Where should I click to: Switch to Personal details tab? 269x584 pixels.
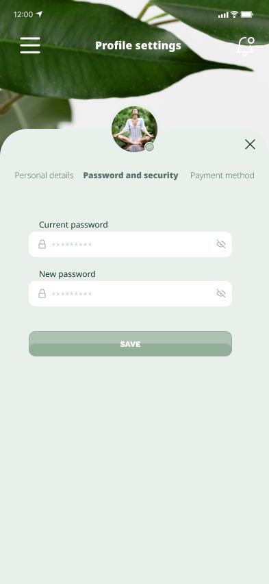pyautogui.click(x=44, y=175)
